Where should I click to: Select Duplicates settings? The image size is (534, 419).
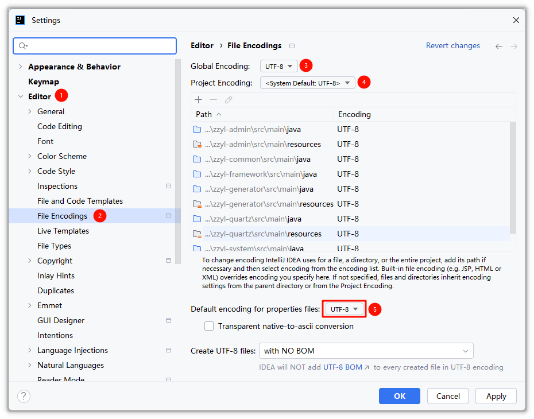[56, 290]
